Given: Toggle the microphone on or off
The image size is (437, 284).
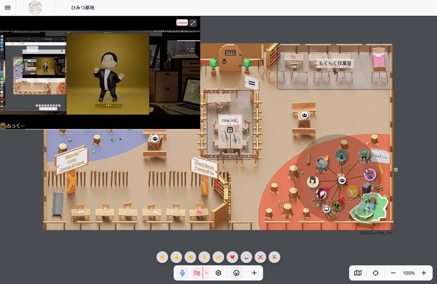Looking at the screenshot, I should (x=182, y=273).
